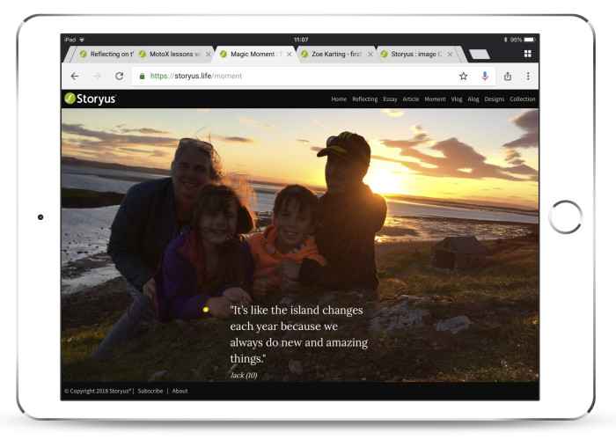Open the Moment navigation link
This screenshot has width=616, height=440.
click(x=435, y=99)
